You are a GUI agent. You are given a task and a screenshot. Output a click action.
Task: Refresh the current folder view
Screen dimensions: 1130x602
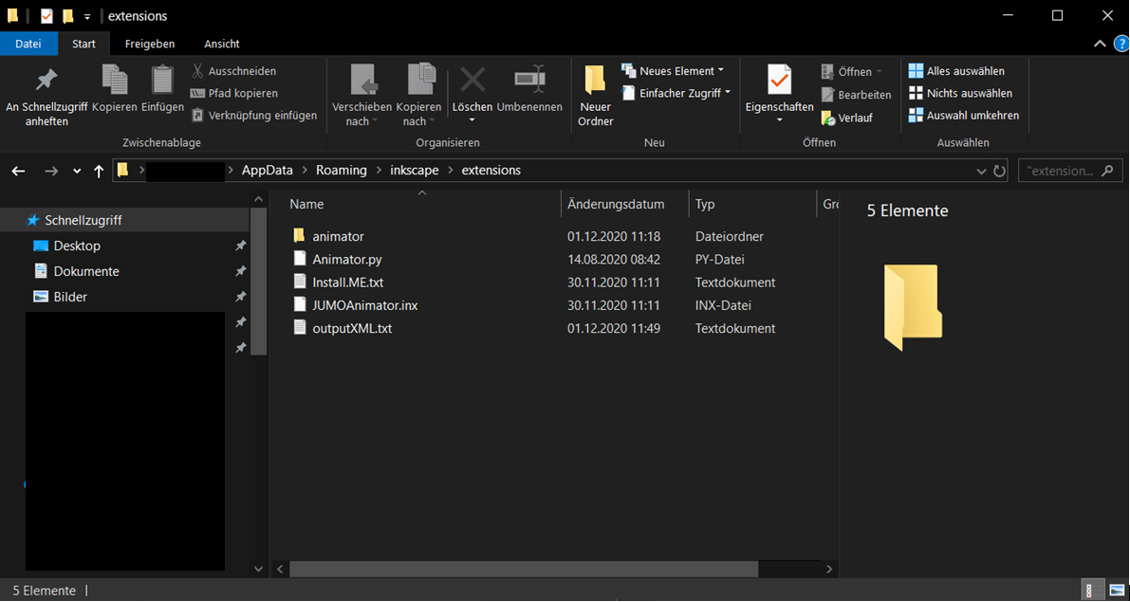(999, 172)
